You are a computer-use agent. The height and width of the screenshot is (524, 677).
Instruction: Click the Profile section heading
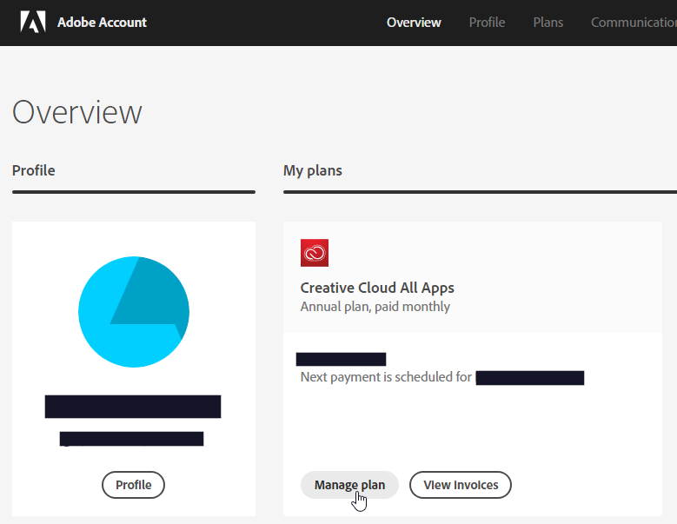point(34,170)
